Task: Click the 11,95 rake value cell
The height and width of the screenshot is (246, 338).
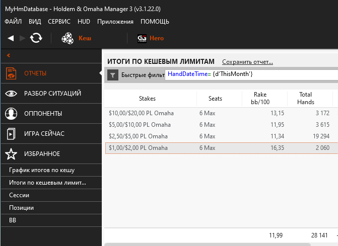Action: tap(277, 125)
